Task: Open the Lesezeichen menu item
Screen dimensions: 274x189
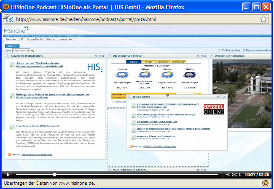Action: click(x=65, y=40)
